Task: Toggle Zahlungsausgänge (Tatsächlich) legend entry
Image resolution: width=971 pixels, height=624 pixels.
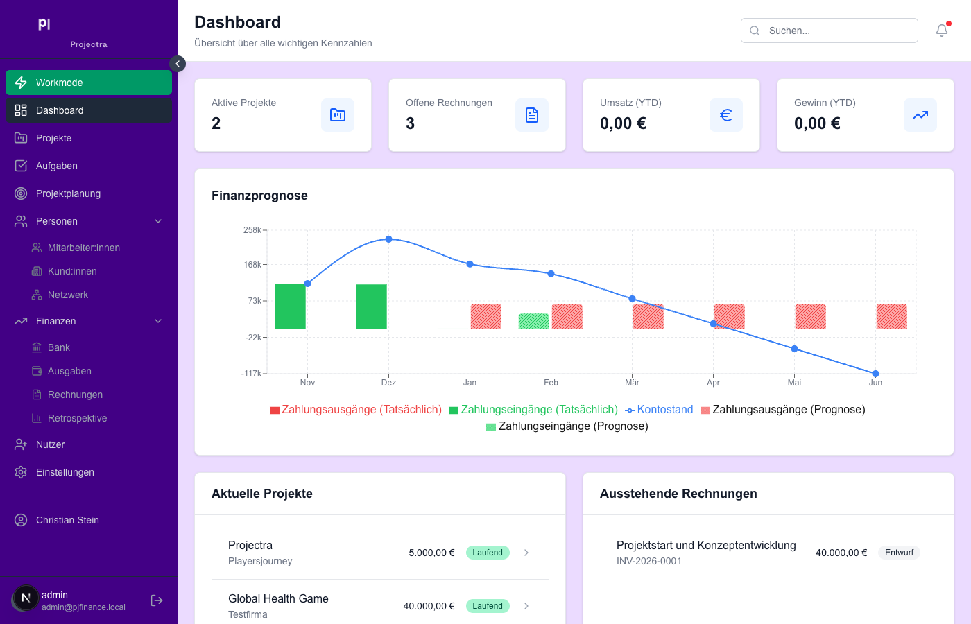Action: pyautogui.click(x=356, y=410)
